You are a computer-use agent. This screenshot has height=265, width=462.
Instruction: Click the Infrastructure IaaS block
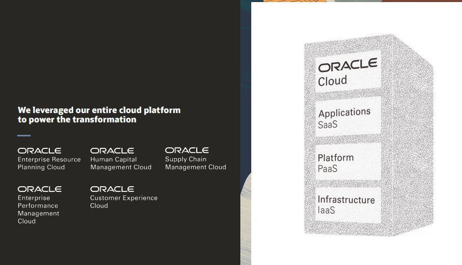click(348, 204)
